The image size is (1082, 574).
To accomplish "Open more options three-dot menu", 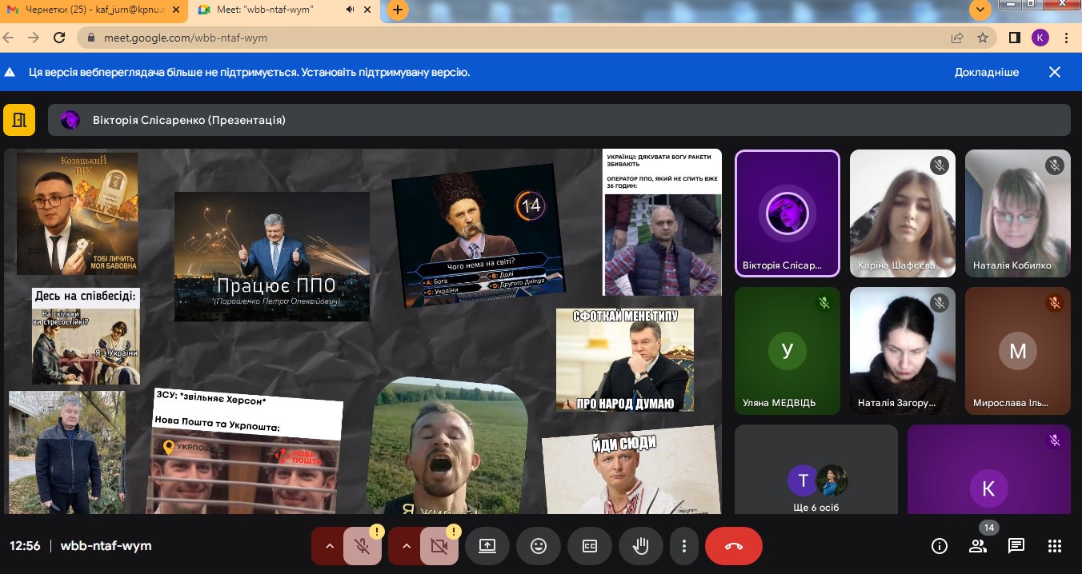I will click(683, 546).
